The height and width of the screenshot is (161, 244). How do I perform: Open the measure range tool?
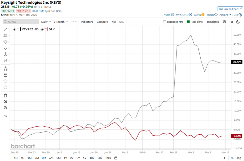(x=5, y=60)
